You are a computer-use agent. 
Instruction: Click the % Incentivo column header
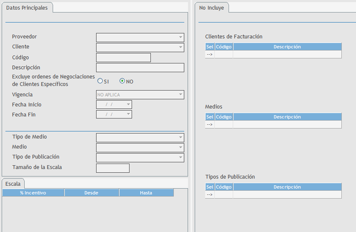tap(33, 193)
